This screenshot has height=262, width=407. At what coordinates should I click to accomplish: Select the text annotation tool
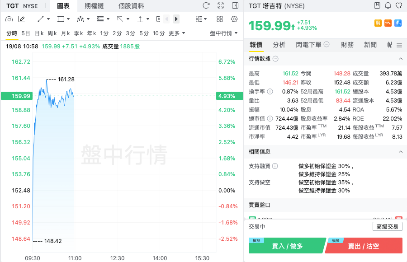pyautogui.click(x=158, y=19)
